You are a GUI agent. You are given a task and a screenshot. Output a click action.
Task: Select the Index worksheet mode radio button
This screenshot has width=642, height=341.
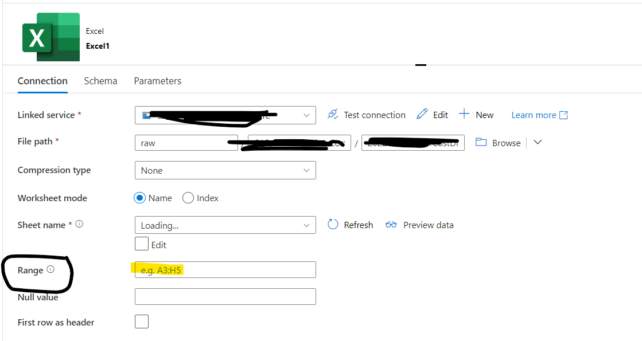tap(188, 198)
